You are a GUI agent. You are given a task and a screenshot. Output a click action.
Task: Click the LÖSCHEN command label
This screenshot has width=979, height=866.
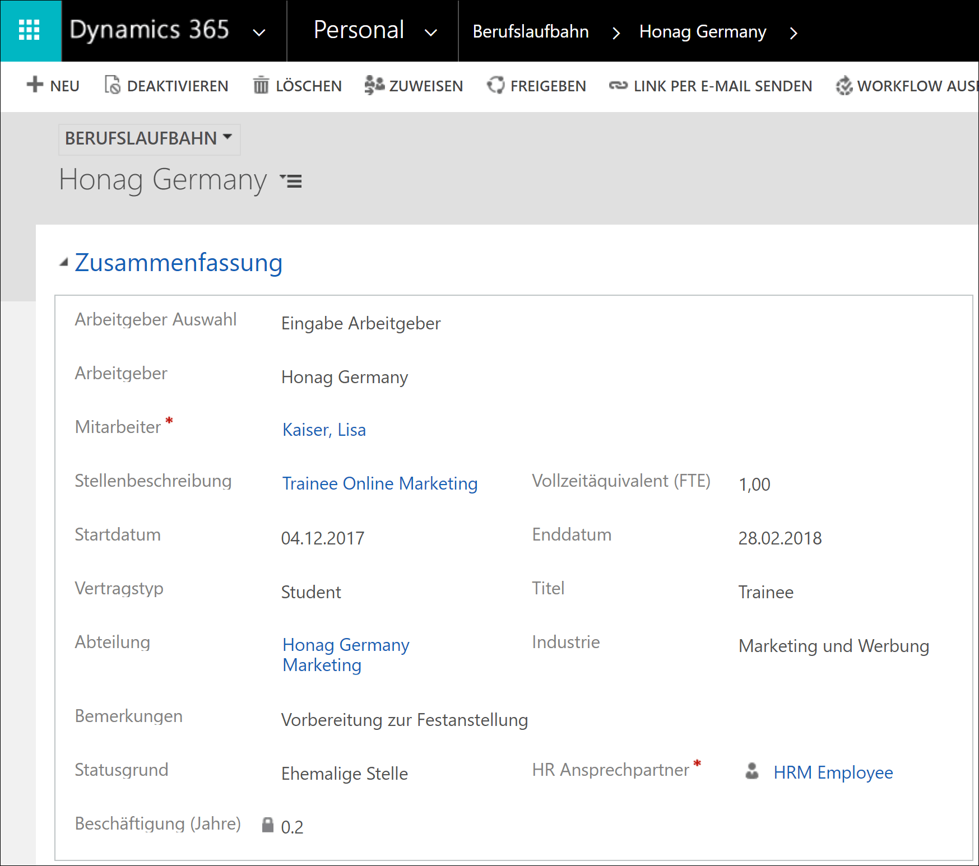pos(309,86)
